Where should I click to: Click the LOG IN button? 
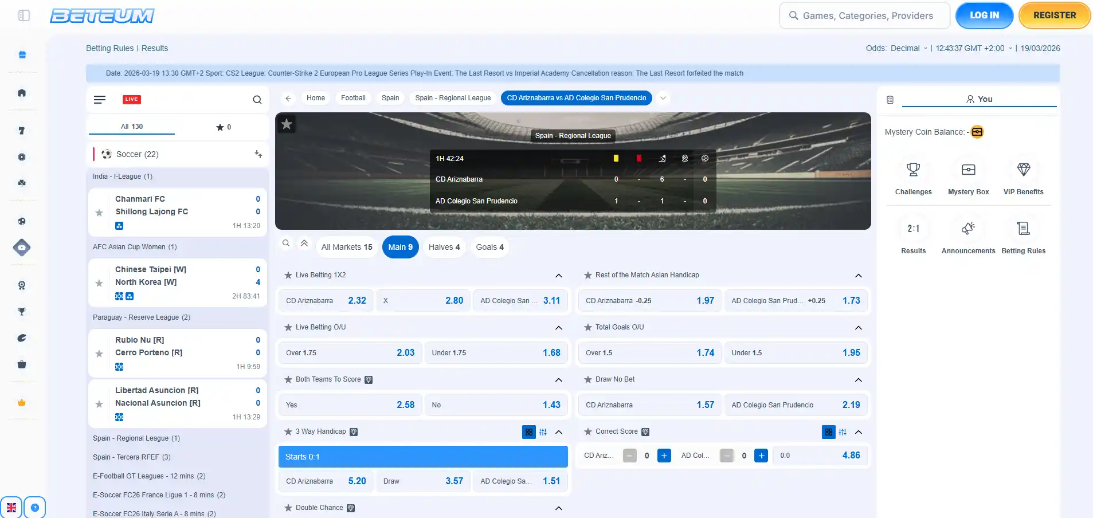tap(985, 15)
